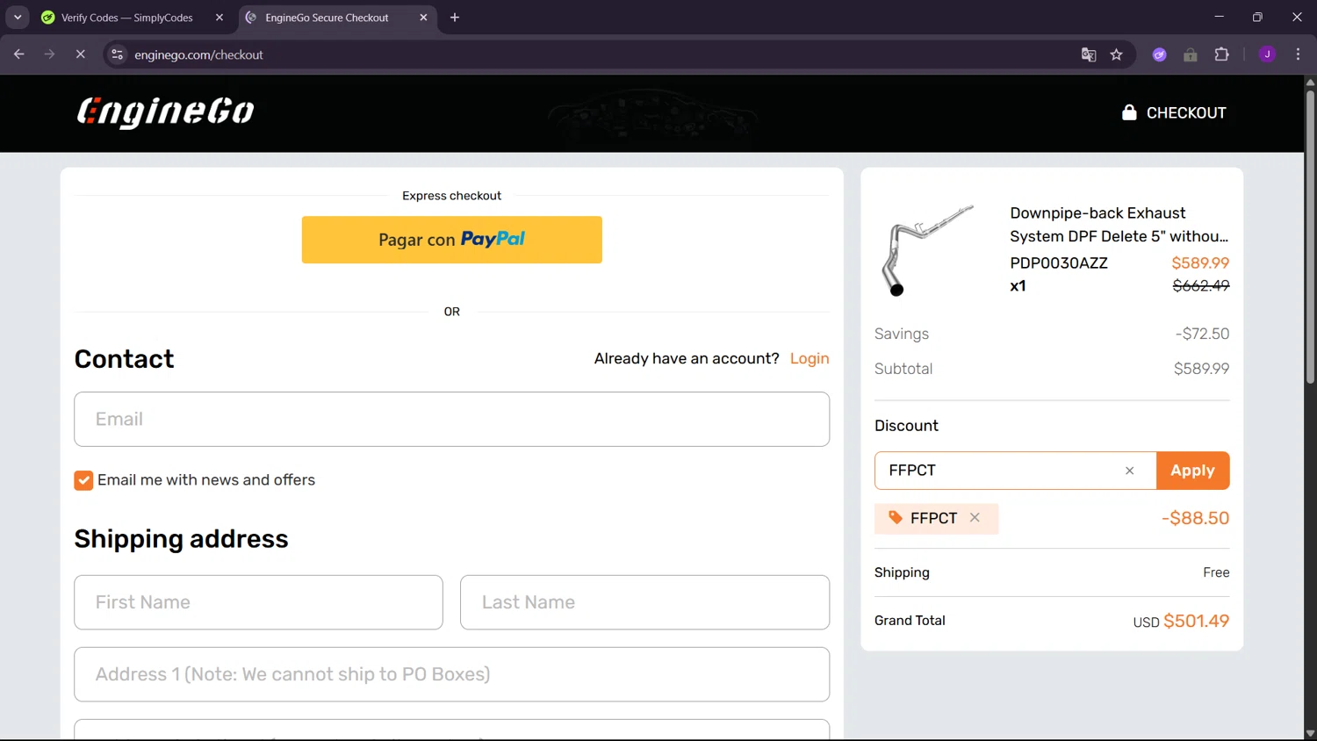Open the tab search dropdown

tap(18, 18)
